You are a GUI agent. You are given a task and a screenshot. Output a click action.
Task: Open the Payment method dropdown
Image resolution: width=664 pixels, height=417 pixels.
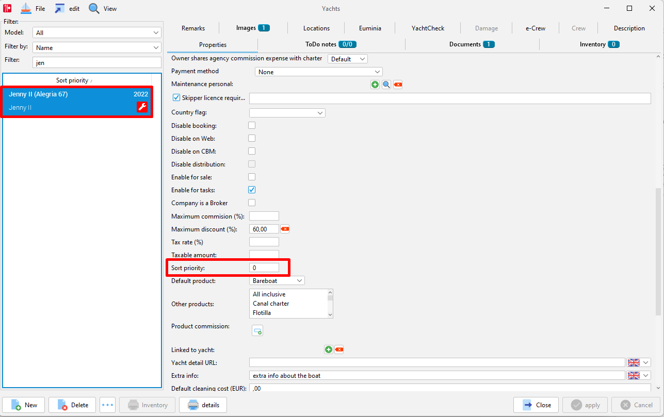(x=319, y=72)
